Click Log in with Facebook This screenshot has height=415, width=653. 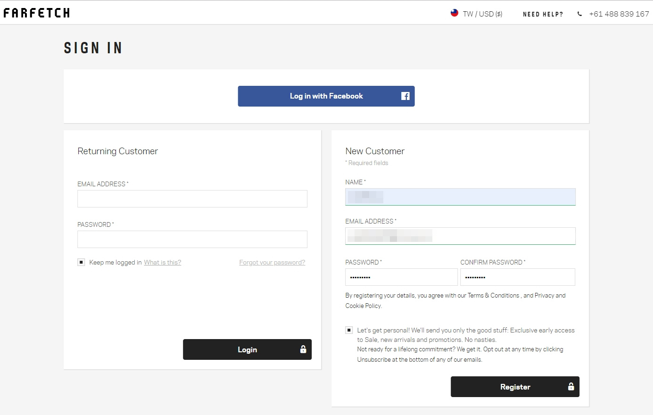pyautogui.click(x=326, y=96)
